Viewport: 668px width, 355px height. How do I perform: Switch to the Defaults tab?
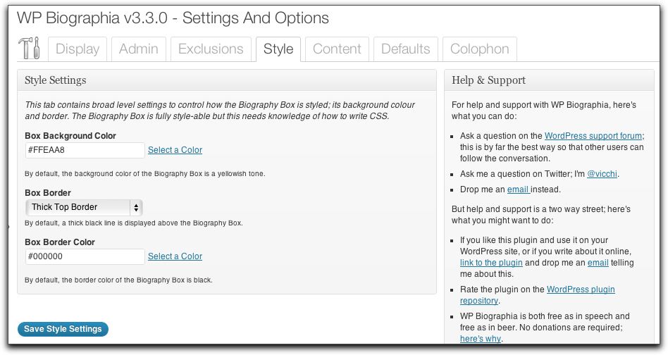point(405,49)
